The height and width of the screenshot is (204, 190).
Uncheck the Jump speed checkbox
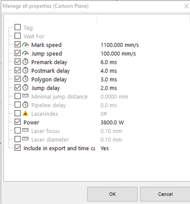(18, 53)
